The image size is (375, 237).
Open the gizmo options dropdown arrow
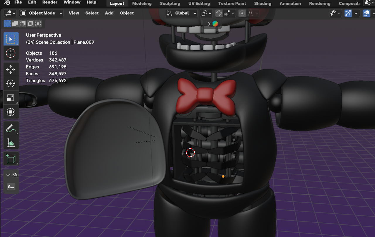tap(356, 13)
